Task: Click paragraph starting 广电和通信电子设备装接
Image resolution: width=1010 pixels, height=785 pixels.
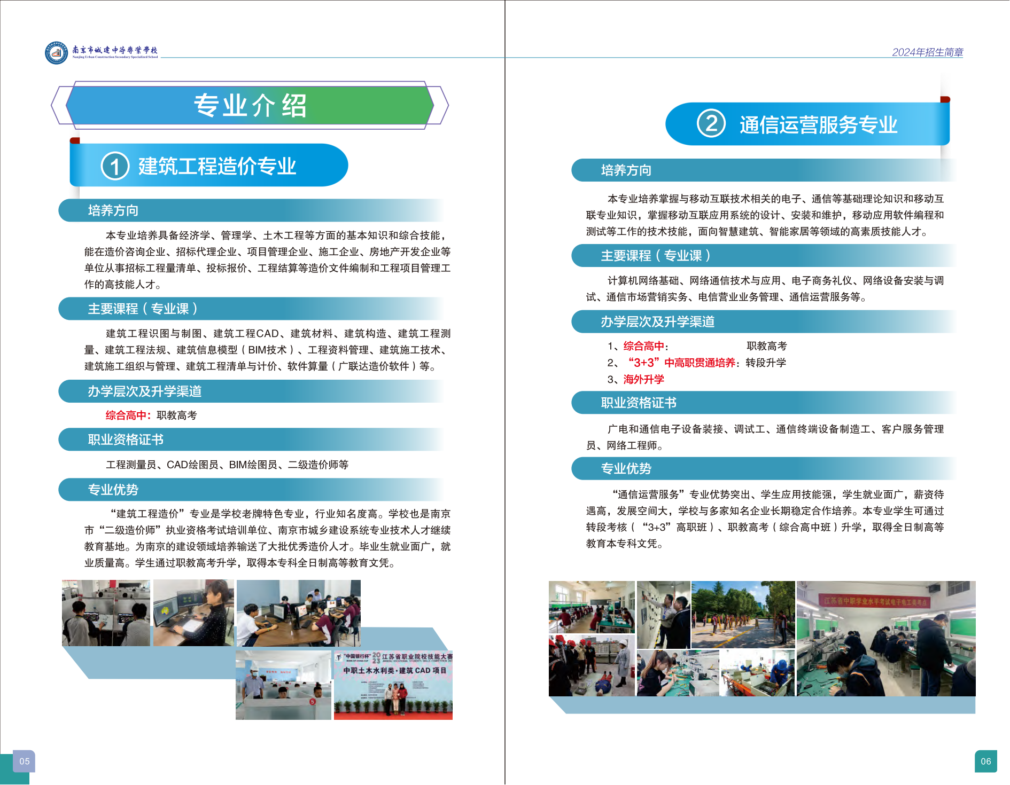Action: coord(765,437)
